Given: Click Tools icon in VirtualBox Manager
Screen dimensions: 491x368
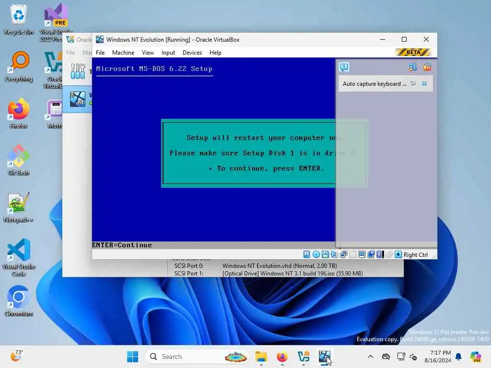Looking at the screenshot, I should pyautogui.click(x=78, y=71).
